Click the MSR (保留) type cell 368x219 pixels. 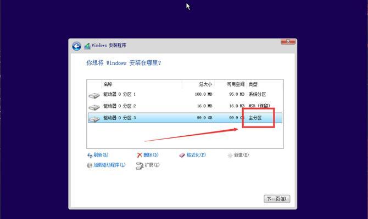click(x=259, y=106)
